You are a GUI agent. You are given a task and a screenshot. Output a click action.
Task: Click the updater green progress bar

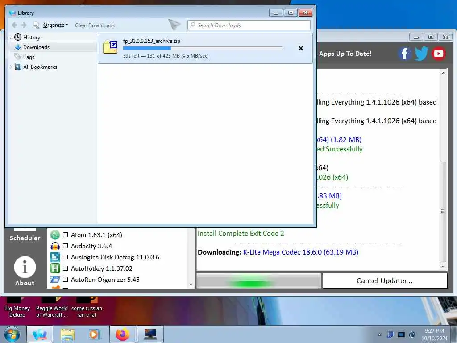click(259, 281)
